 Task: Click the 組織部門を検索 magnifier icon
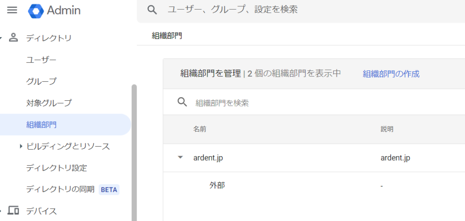point(183,102)
